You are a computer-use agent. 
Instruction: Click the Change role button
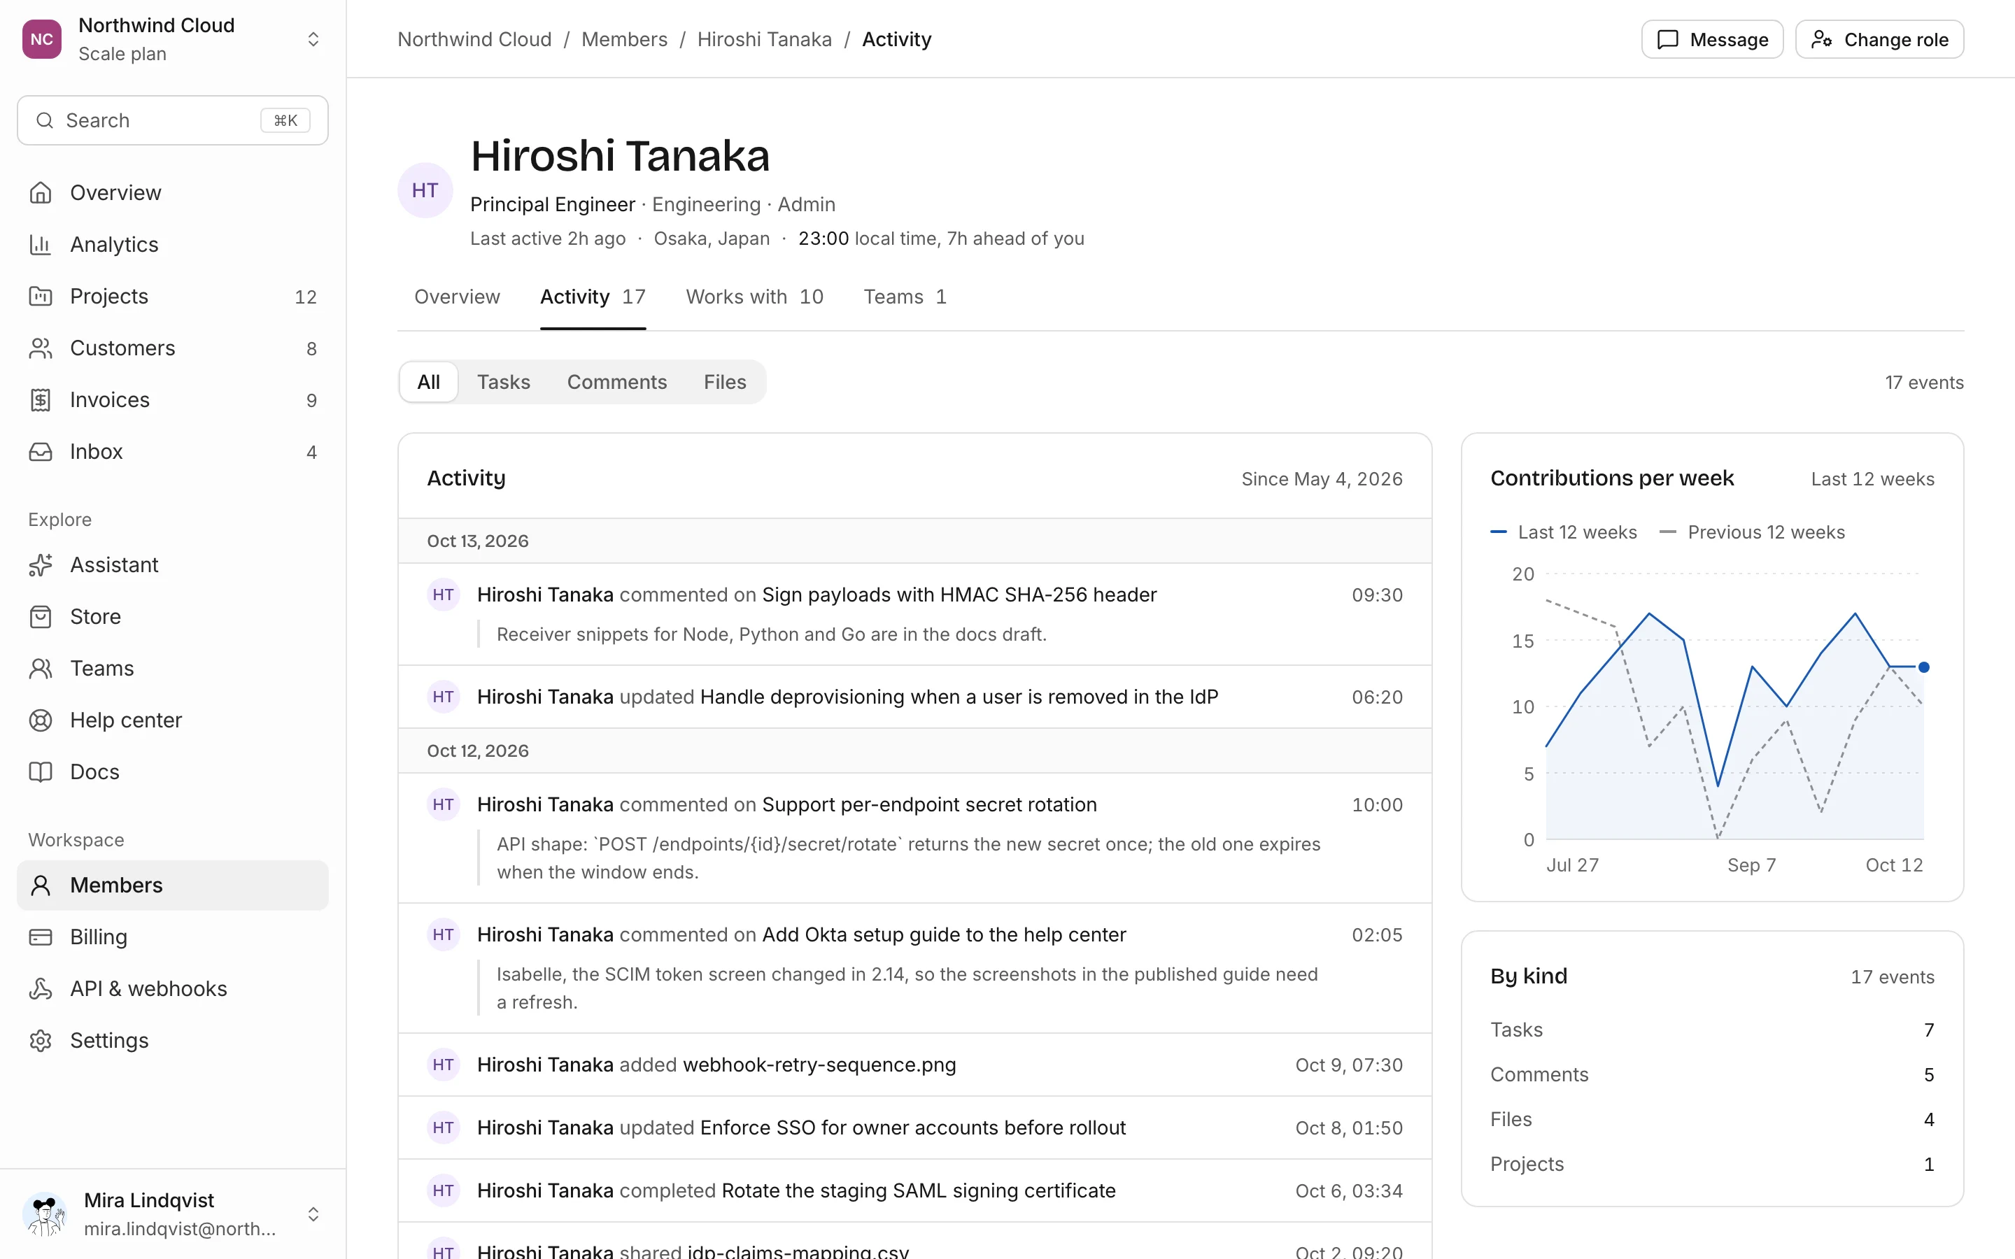(x=1879, y=39)
